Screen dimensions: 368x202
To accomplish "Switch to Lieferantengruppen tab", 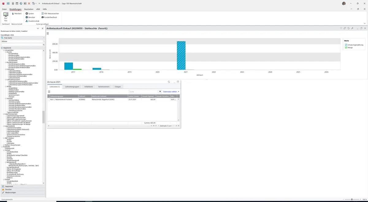I will (72, 87).
